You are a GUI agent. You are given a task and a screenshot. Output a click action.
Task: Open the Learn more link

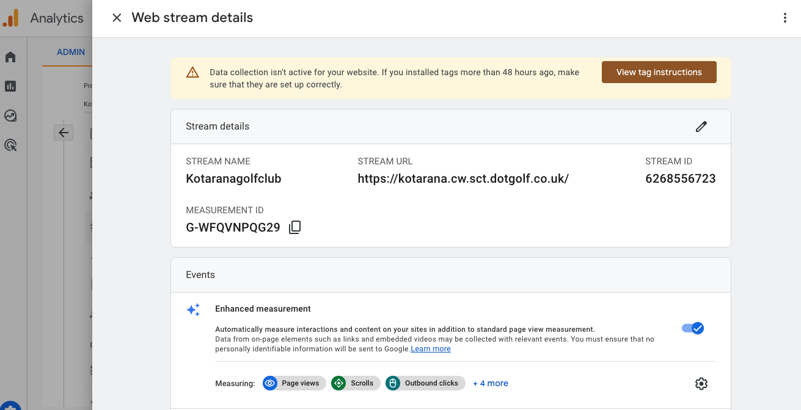click(x=431, y=349)
